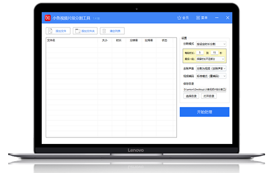Close the 小鱼视频片段分割工具 window
This screenshot has width=272, height=173.
(x=227, y=18)
